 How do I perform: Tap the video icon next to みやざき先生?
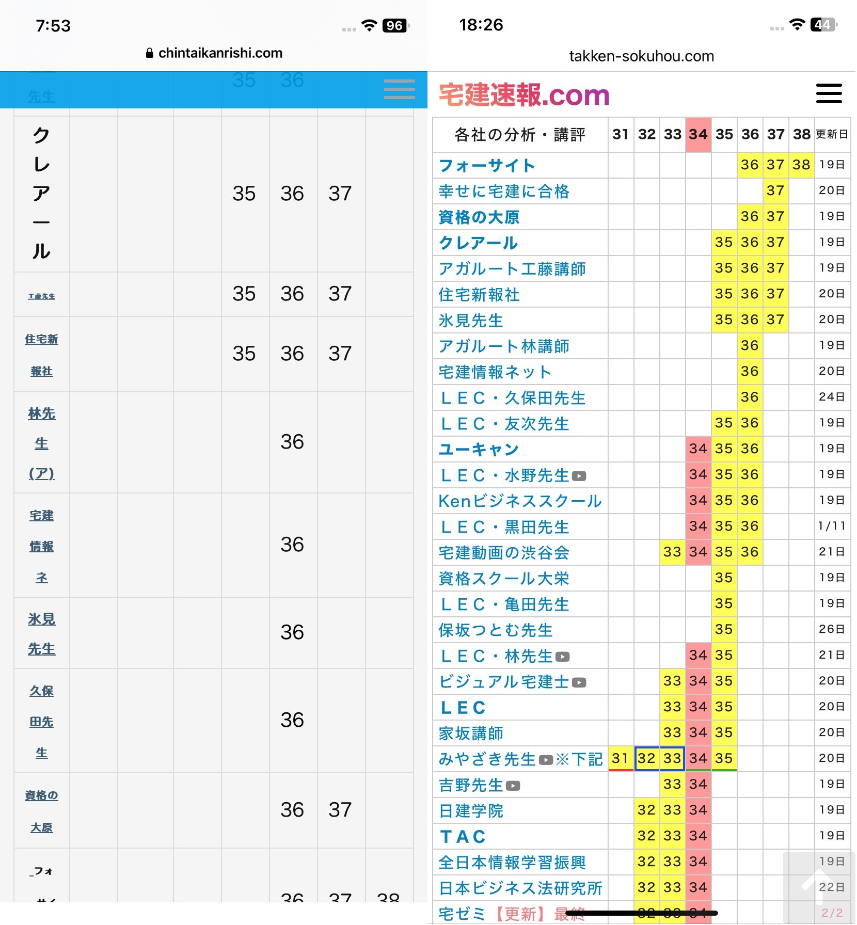(546, 760)
